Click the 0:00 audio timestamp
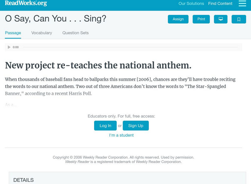251x184 pixels. click(x=16, y=47)
